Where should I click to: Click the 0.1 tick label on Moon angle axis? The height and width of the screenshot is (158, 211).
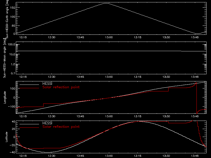[x=13, y=73]
